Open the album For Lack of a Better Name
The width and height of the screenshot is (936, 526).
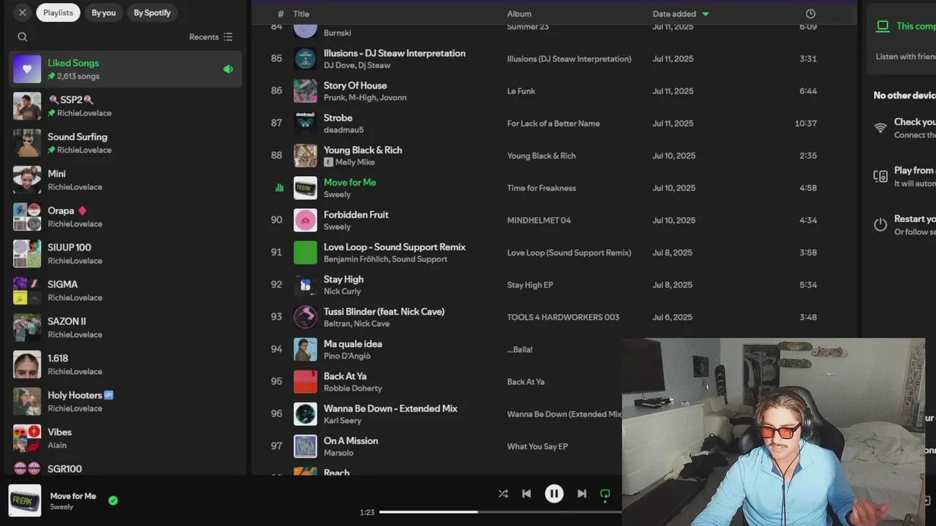[554, 123]
